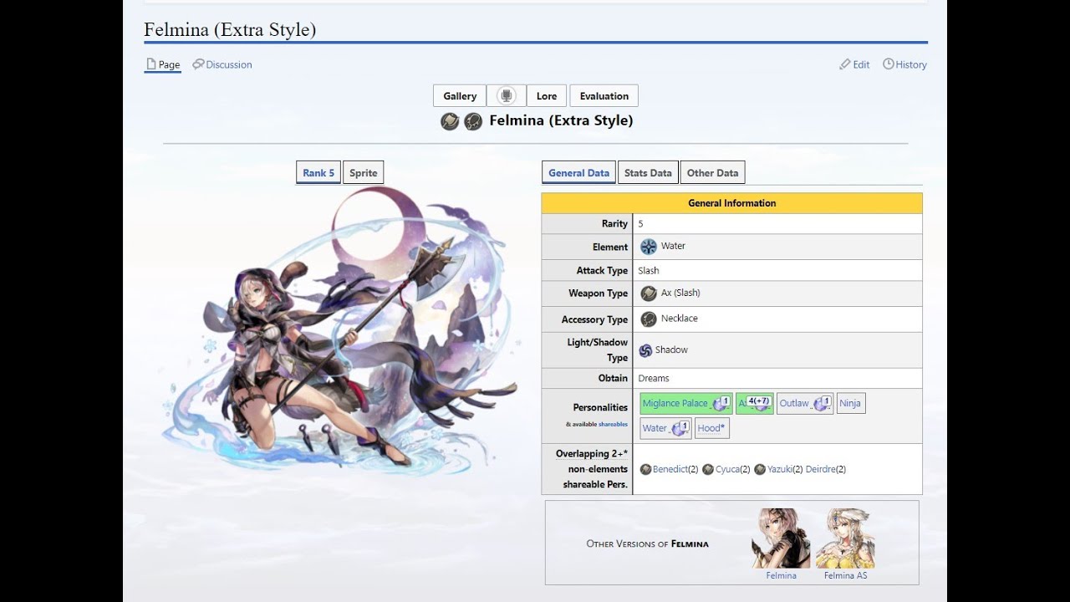
Task: Open the Water personality link
Action: pyautogui.click(x=655, y=428)
